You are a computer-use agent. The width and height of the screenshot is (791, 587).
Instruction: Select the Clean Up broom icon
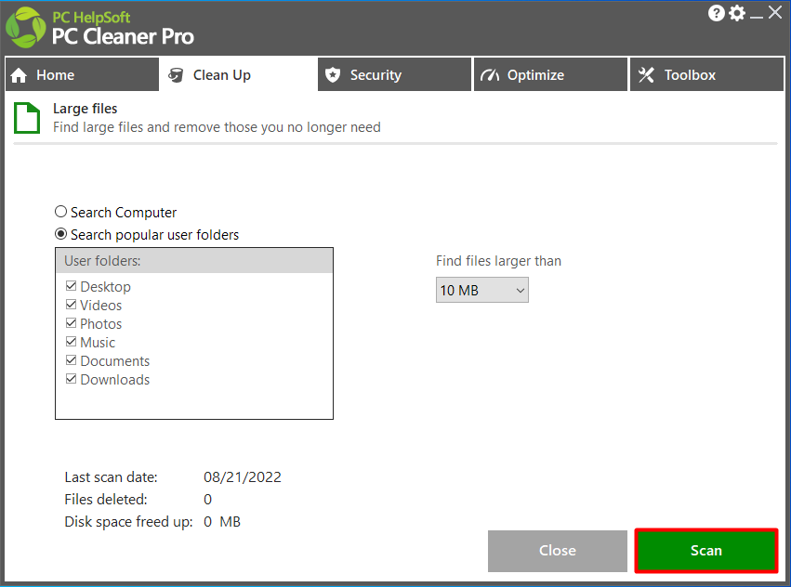click(x=177, y=74)
